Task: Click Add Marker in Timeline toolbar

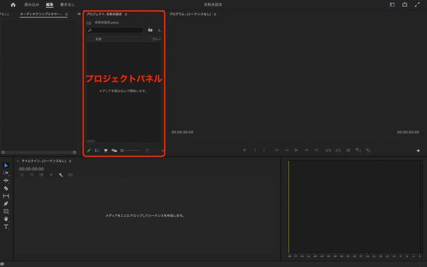Action: click(51, 175)
